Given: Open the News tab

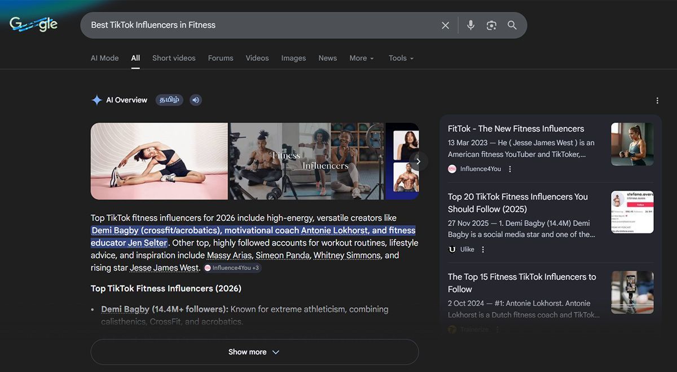Looking at the screenshot, I should (x=327, y=58).
